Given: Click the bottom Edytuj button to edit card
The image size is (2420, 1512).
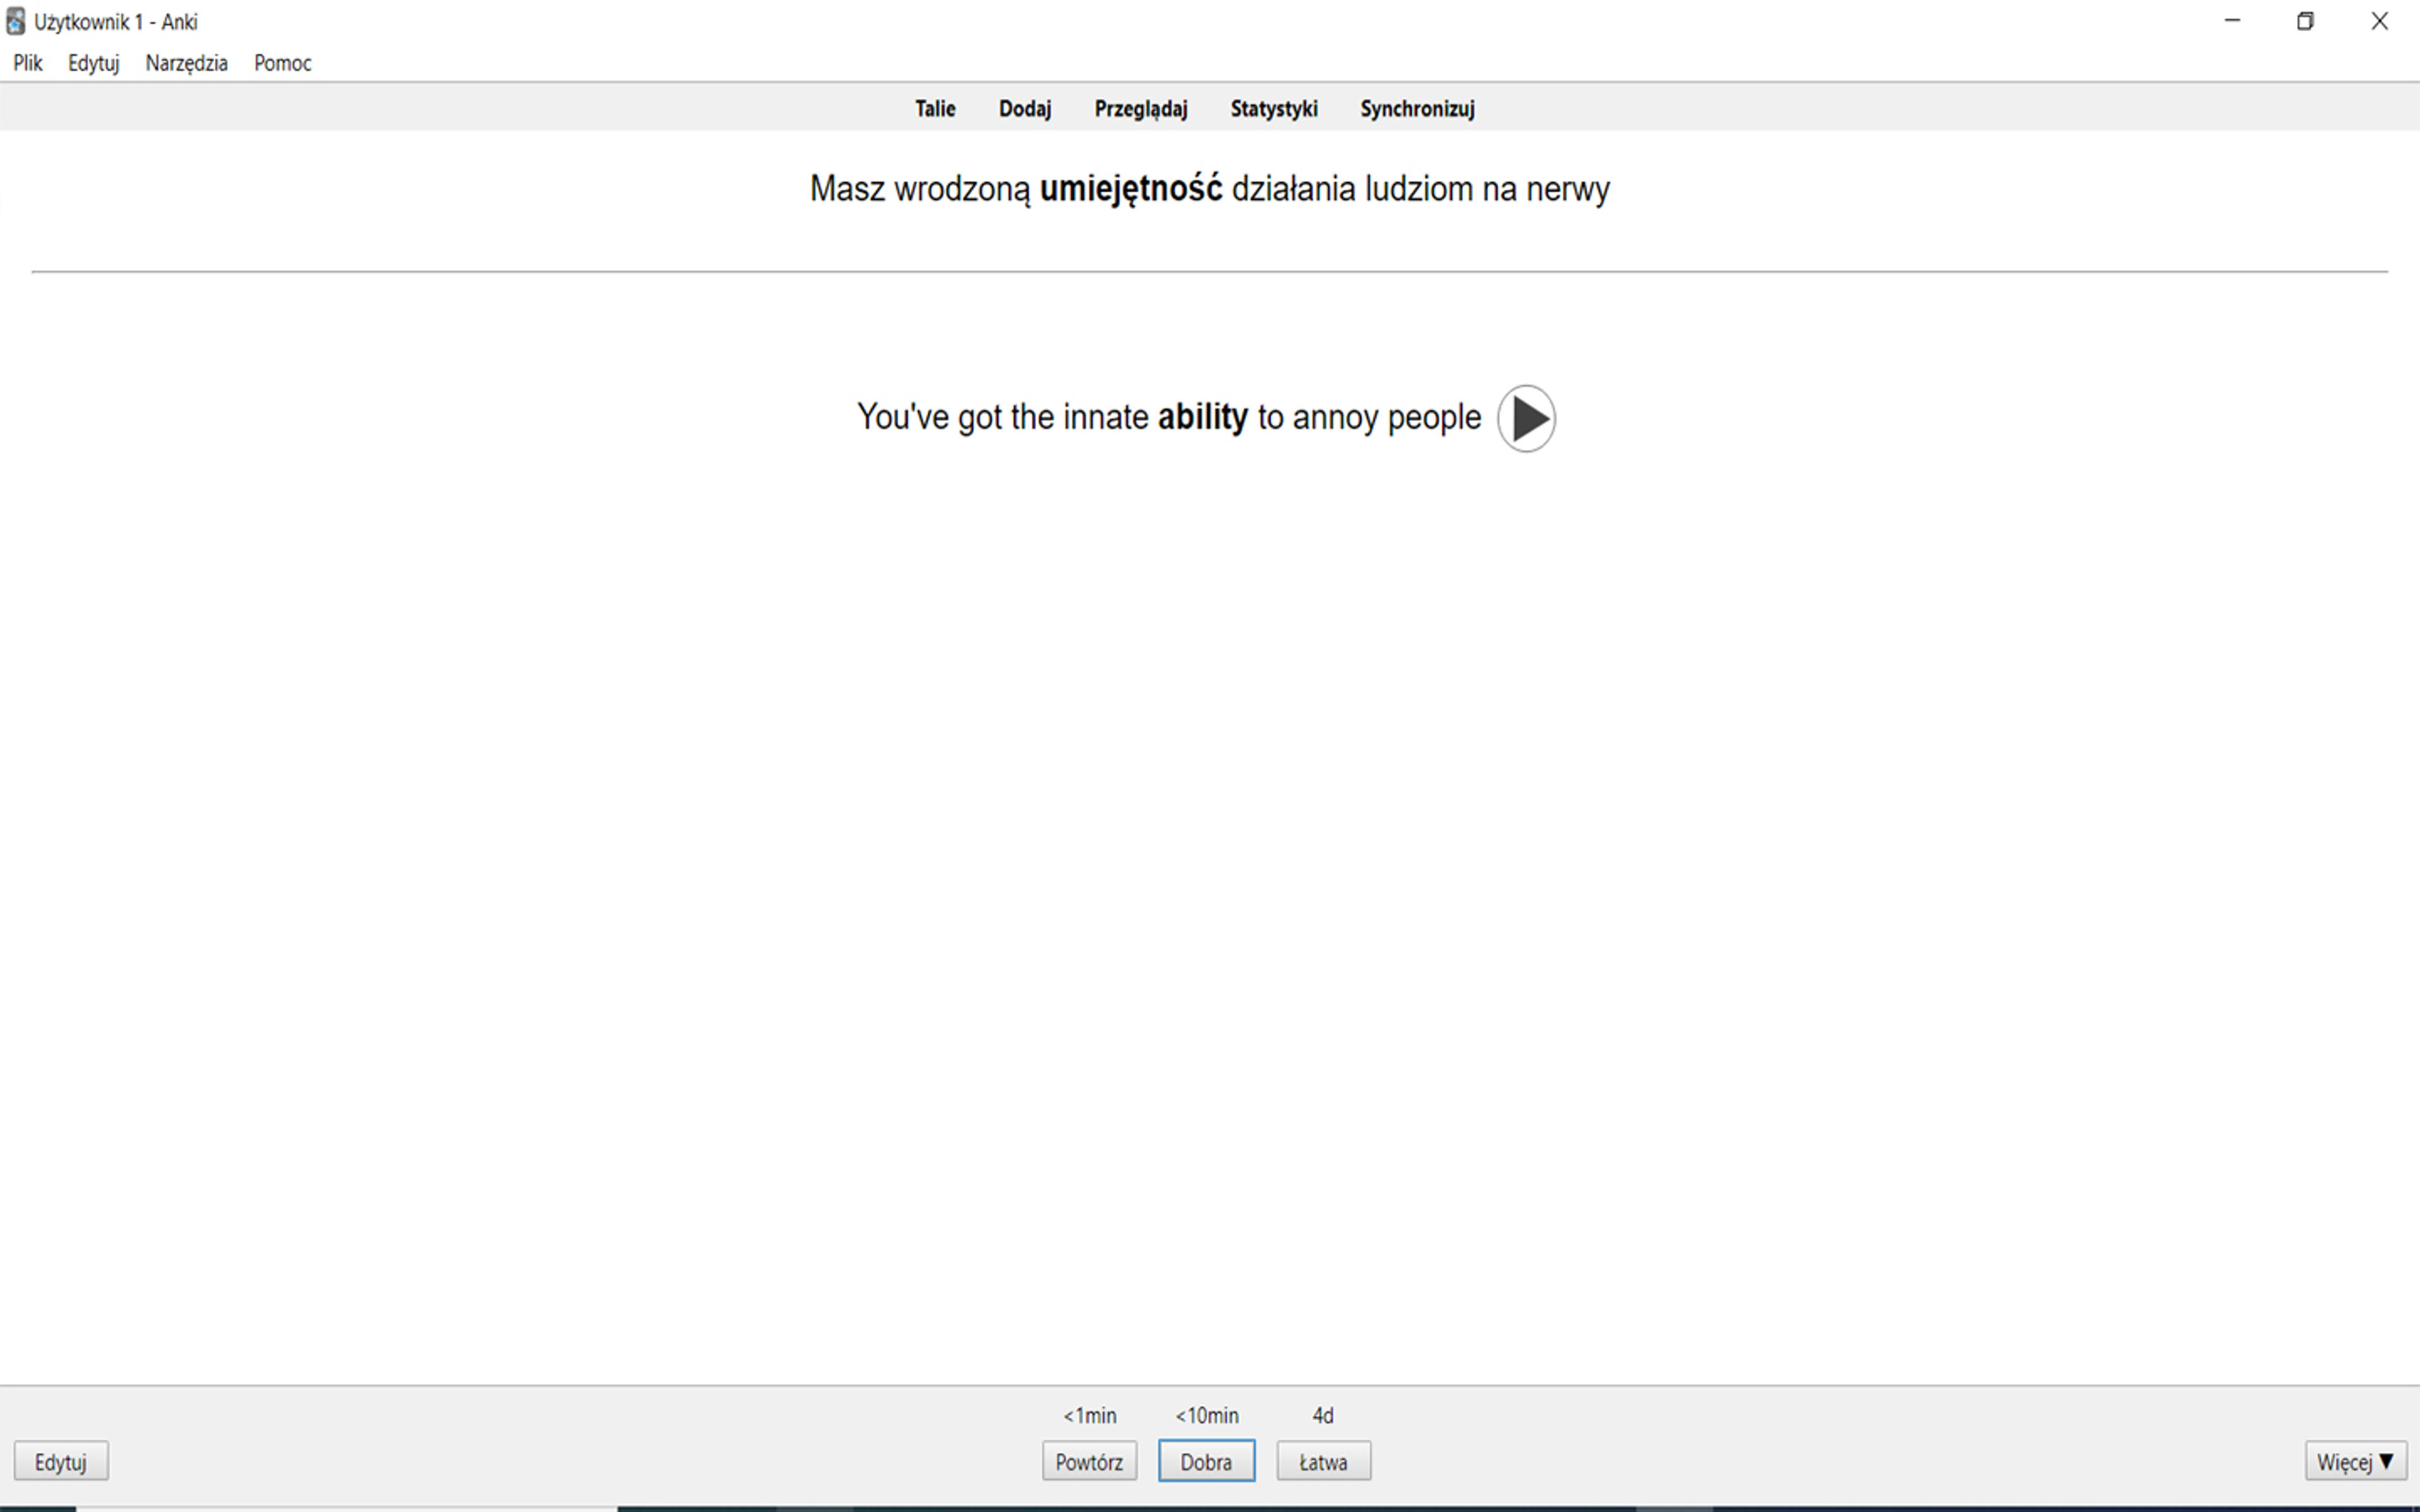Looking at the screenshot, I should tap(61, 1461).
